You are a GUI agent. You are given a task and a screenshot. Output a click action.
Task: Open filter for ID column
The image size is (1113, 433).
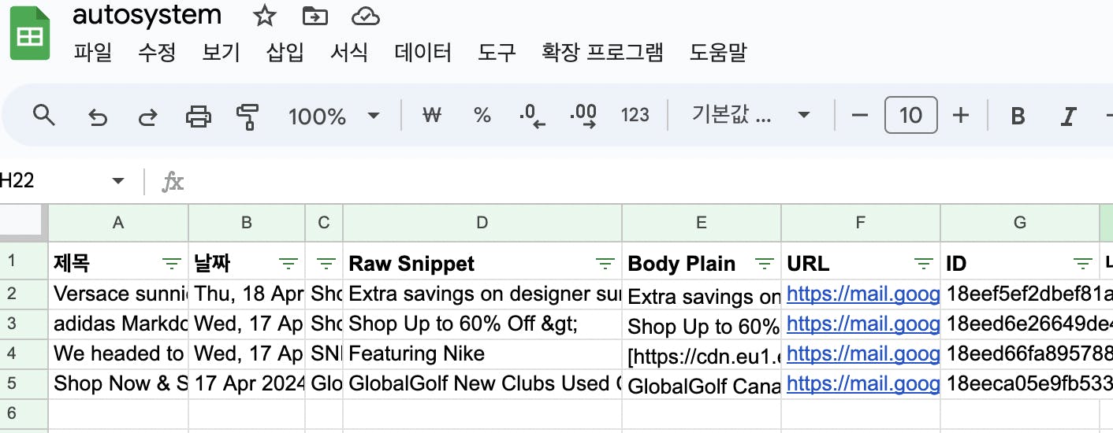pos(1083,264)
